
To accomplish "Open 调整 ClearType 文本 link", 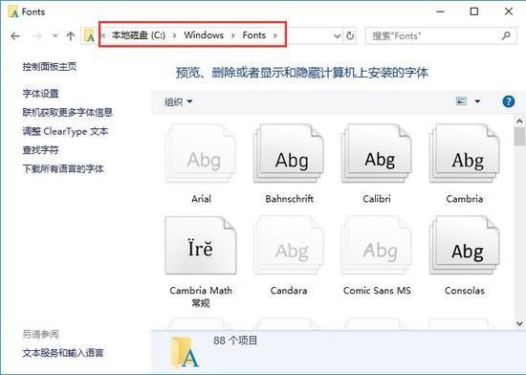I will click(65, 131).
